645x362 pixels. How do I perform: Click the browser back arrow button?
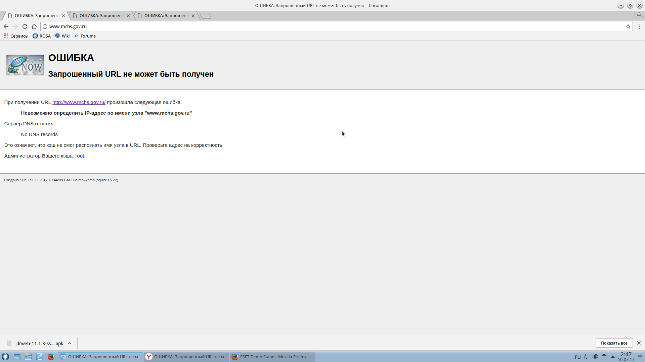coord(6,26)
